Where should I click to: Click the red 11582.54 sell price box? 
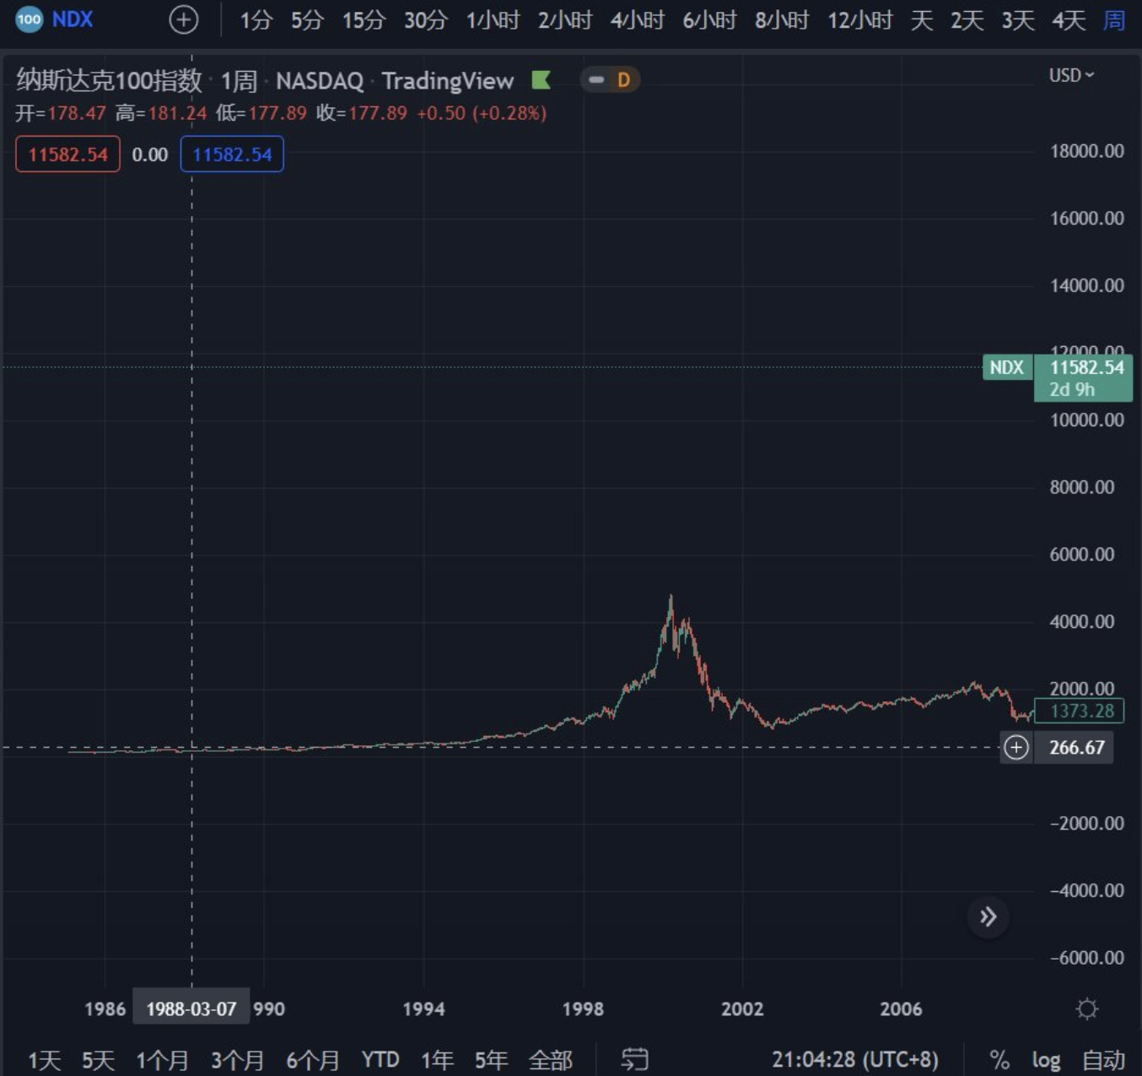[67, 154]
